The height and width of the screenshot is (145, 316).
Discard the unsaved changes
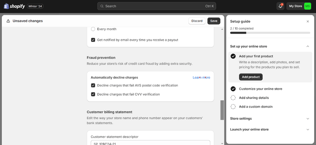197,21
